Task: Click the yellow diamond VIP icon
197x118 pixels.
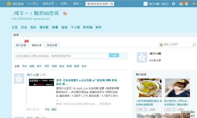Action: pyautogui.click(x=194, y=4)
